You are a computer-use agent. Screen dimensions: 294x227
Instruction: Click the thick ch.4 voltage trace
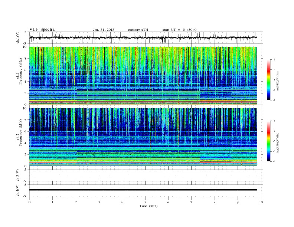(x=143, y=190)
